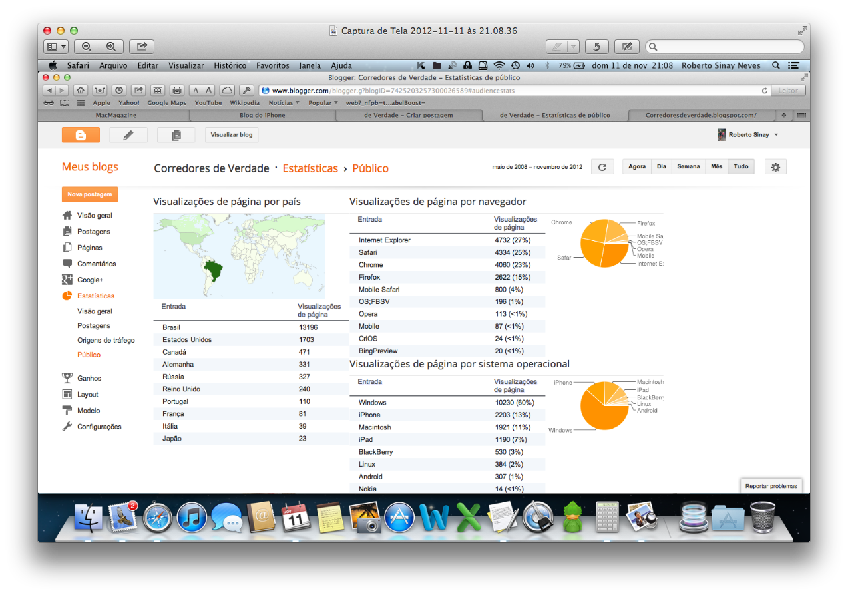Switch to MacMagazine tab

pos(116,115)
